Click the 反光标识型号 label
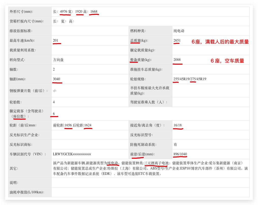Screen dimensions: 258x205 pyautogui.click(x=142, y=135)
